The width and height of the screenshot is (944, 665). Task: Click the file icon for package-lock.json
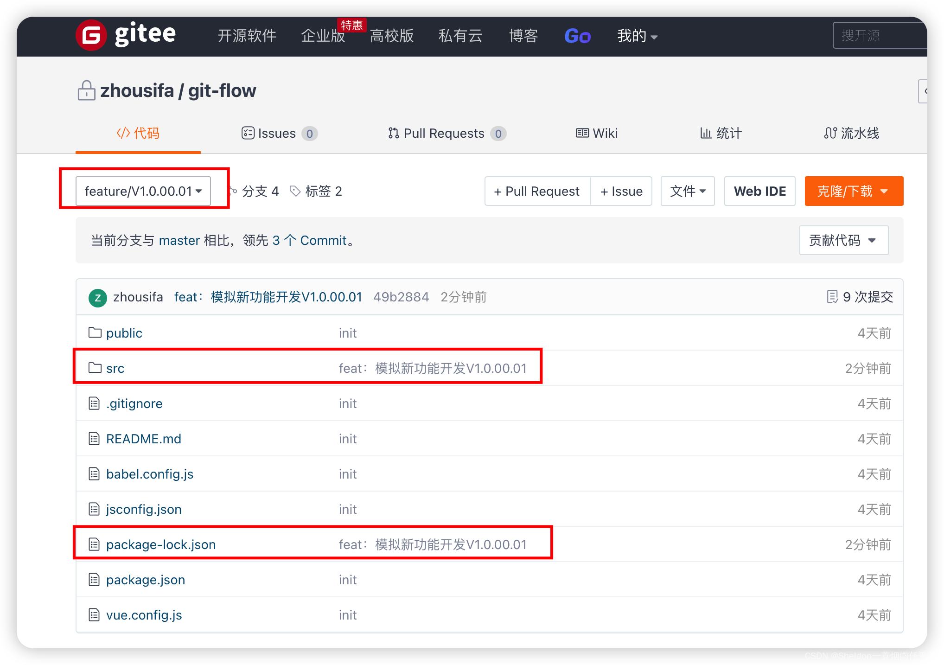point(94,544)
